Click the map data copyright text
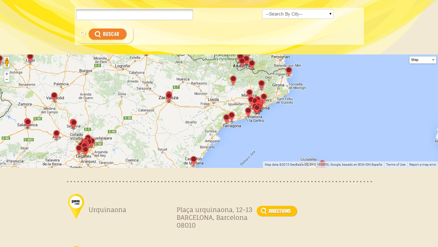Screen dimensions: 438x247 click(x=323, y=165)
